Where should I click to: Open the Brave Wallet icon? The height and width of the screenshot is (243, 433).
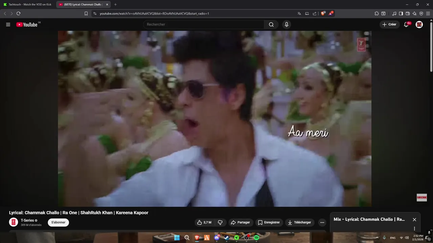pos(408,13)
